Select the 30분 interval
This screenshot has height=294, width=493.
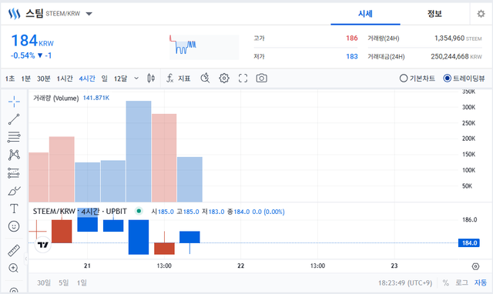click(x=43, y=79)
